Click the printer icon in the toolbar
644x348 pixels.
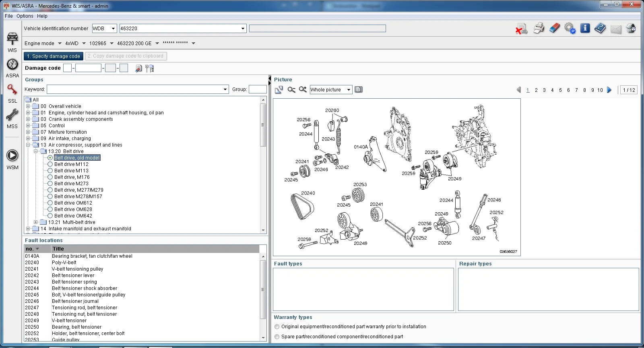pos(539,29)
